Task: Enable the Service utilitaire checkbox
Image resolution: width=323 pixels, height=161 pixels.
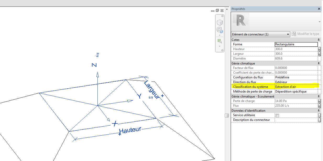Action: click(x=277, y=115)
